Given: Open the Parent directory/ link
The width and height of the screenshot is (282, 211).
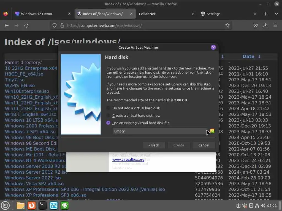Looking at the screenshot, I should click(x=23, y=62).
